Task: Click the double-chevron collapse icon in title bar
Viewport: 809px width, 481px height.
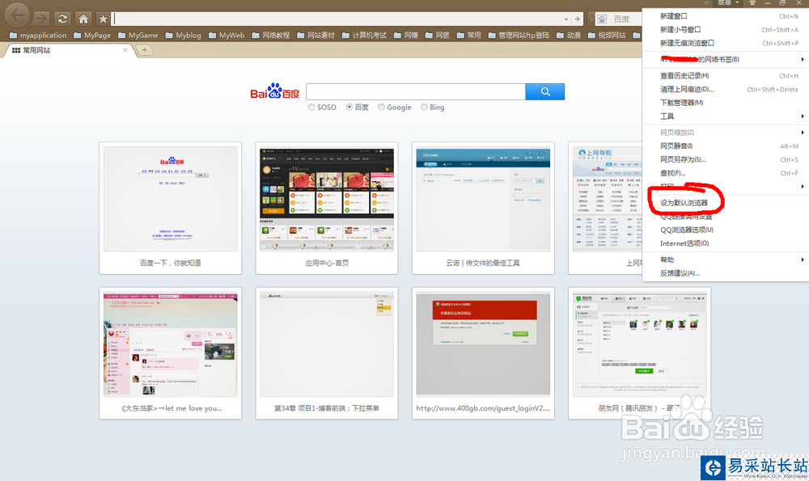Action: pos(706,3)
